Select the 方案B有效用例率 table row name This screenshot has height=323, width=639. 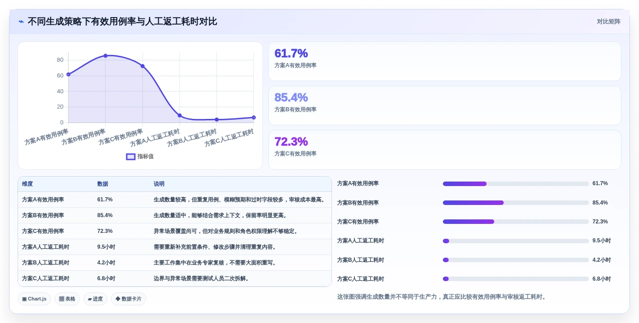(x=43, y=215)
